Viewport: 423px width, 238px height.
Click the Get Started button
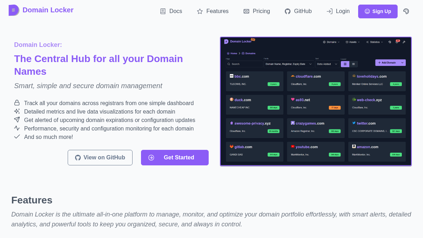pos(175,158)
